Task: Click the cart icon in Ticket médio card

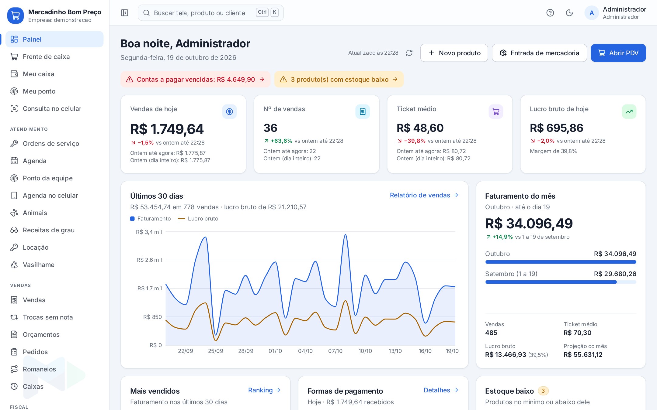Action: click(x=496, y=111)
